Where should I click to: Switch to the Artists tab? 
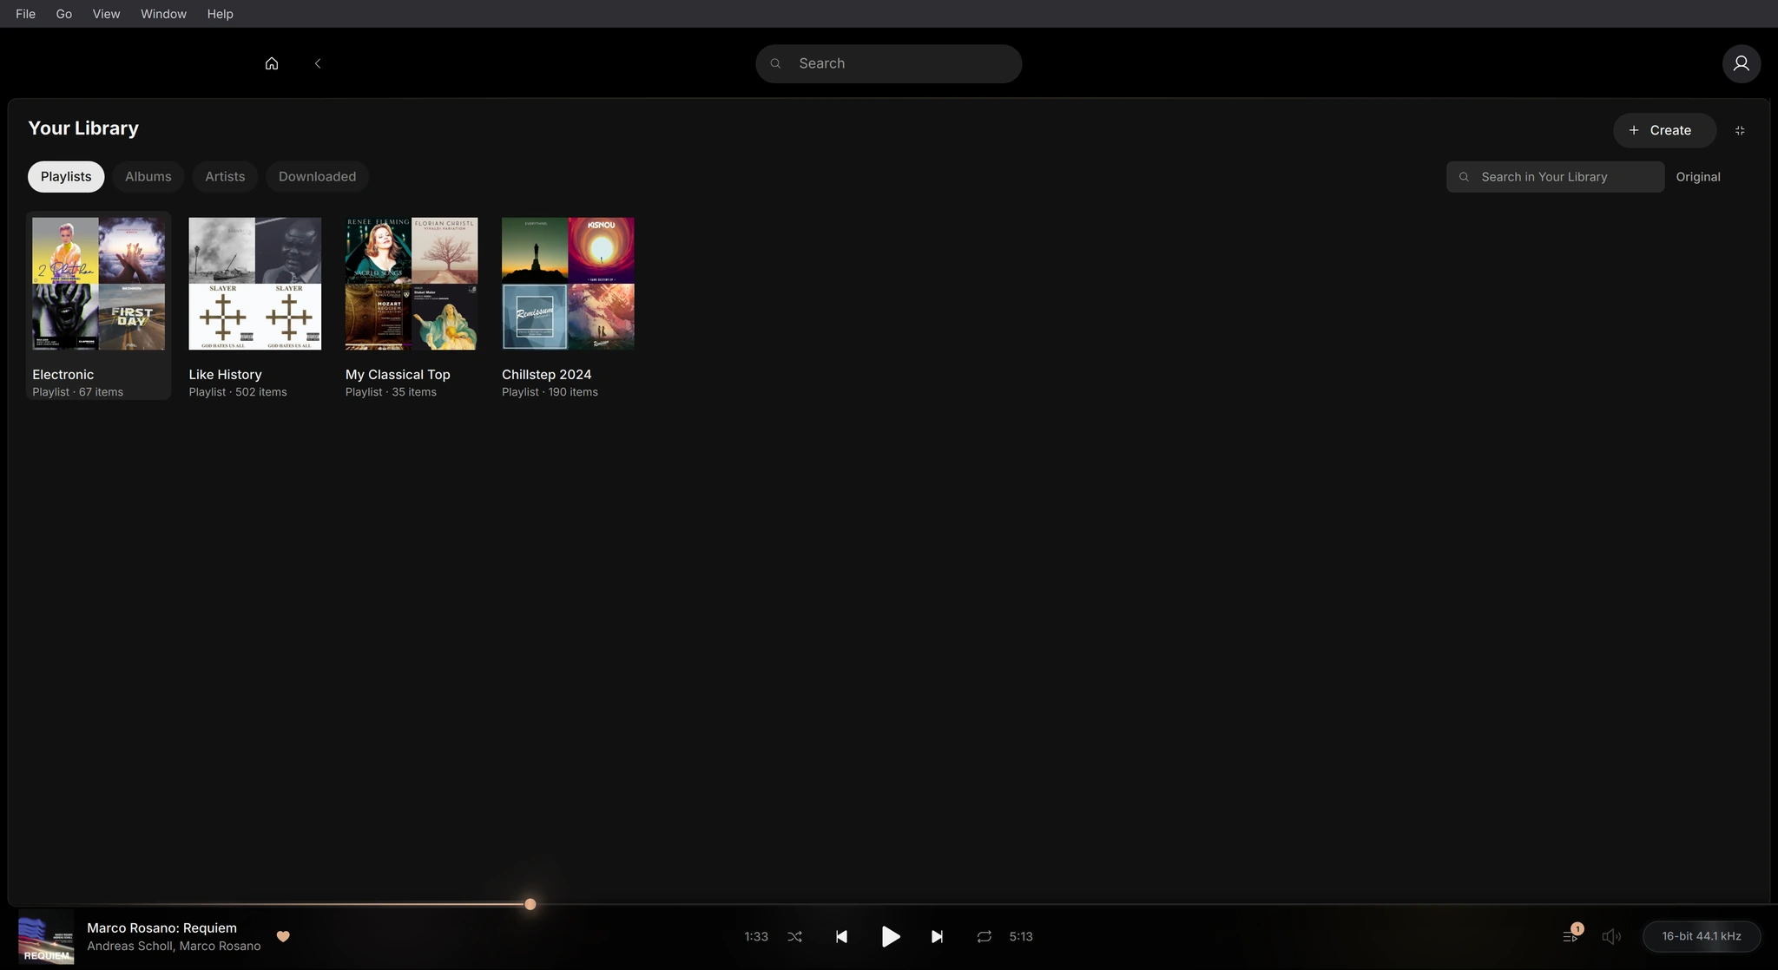(x=225, y=176)
